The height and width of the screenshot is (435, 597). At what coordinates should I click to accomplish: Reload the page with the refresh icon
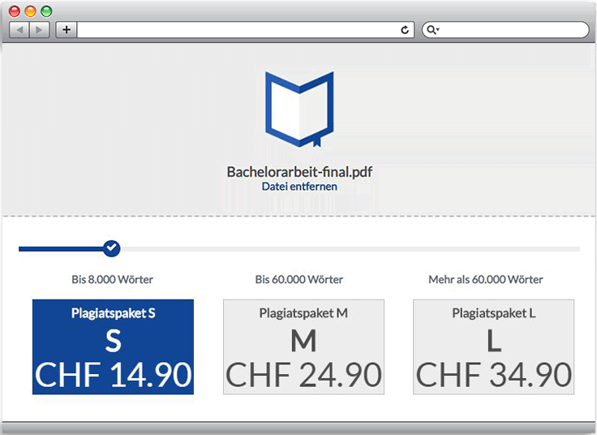[x=405, y=30]
